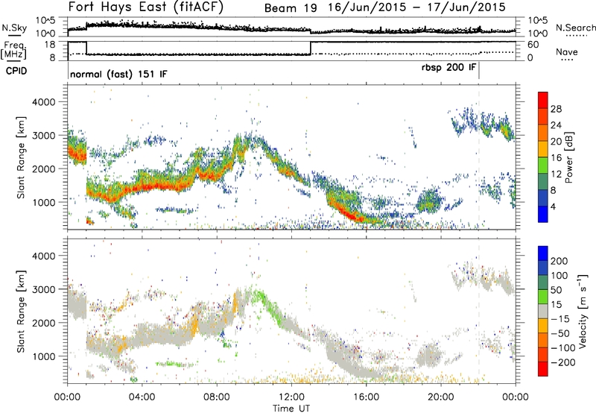The image size is (596, 413).
Task: Click the 'rbsp 200 IF' text
Action: pyautogui.click(x=448, y=68)
